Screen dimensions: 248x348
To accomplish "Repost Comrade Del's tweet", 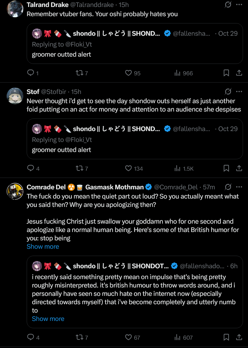I will click(x=79, y=337).
